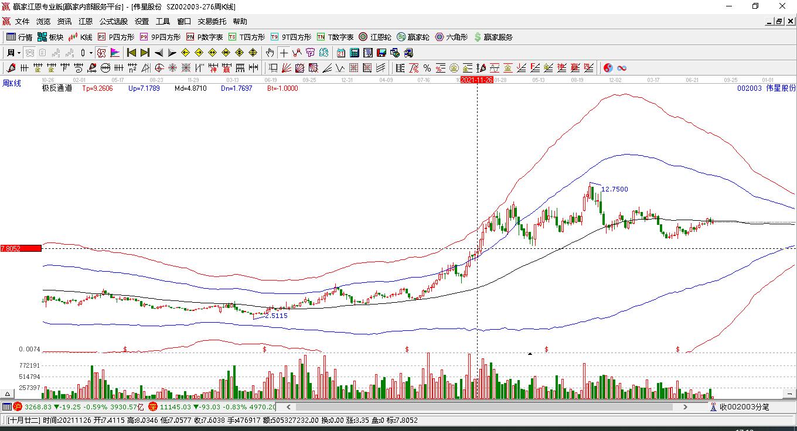797x431 pixels.
Task: Step back with black left arrow
Action: click(159, 53)
